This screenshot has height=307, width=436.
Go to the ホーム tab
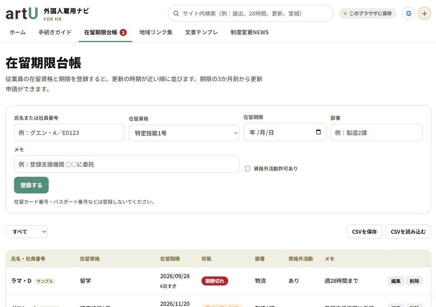pyautogui.click(x=18, y=32)
